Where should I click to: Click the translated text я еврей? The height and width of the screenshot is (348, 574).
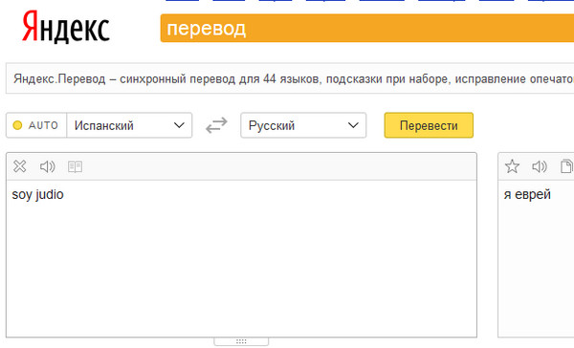[x=527, y=194]
